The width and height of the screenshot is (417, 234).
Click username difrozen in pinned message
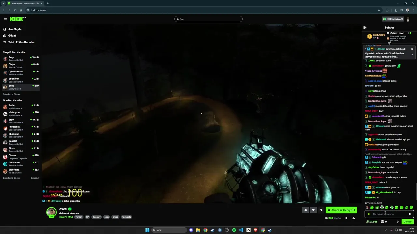381,49
